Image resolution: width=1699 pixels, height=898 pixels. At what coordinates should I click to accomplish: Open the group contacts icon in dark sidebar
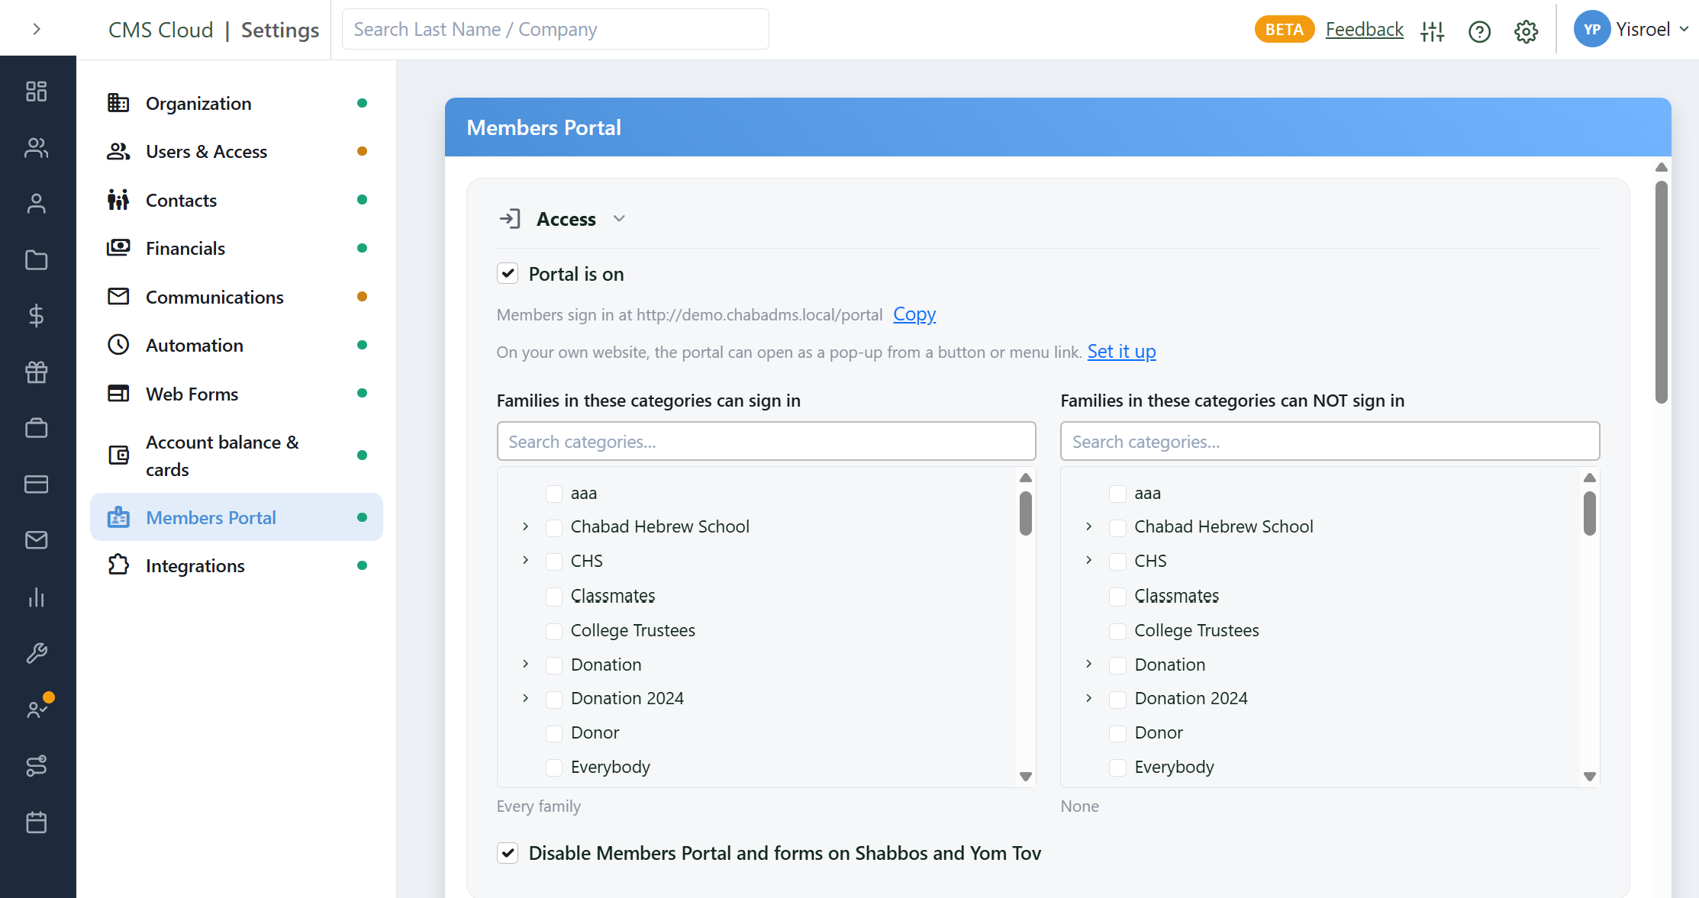click(37, 147)
